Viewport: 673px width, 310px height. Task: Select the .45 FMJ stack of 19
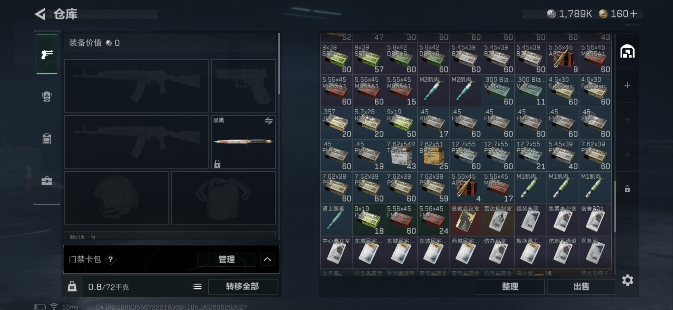click(x=369, y=155)
